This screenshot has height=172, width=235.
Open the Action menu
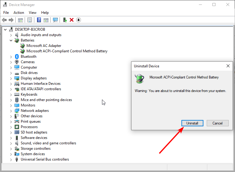[x=19, y=13]
